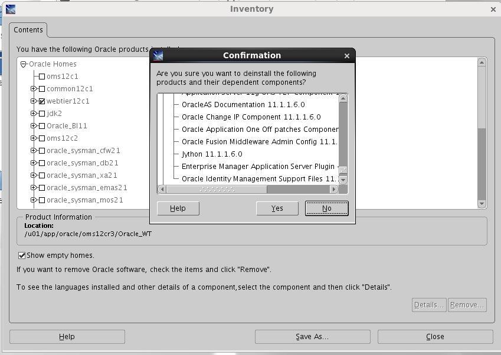The image size is (501, 355).
Task: Select the webtier12c1 tree label
Action: [68, 101]
